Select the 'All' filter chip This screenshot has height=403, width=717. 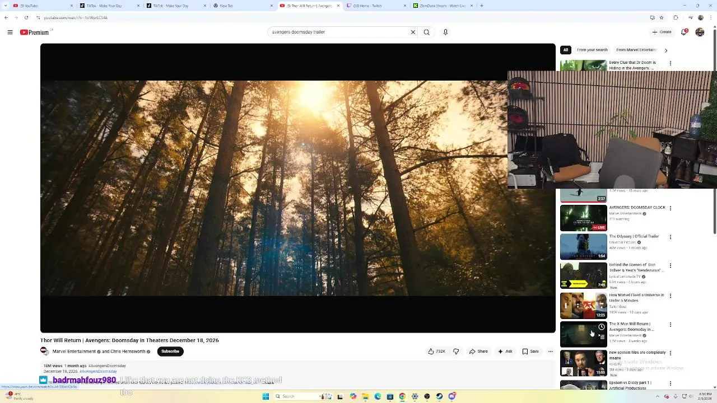(x=566, y=50)
